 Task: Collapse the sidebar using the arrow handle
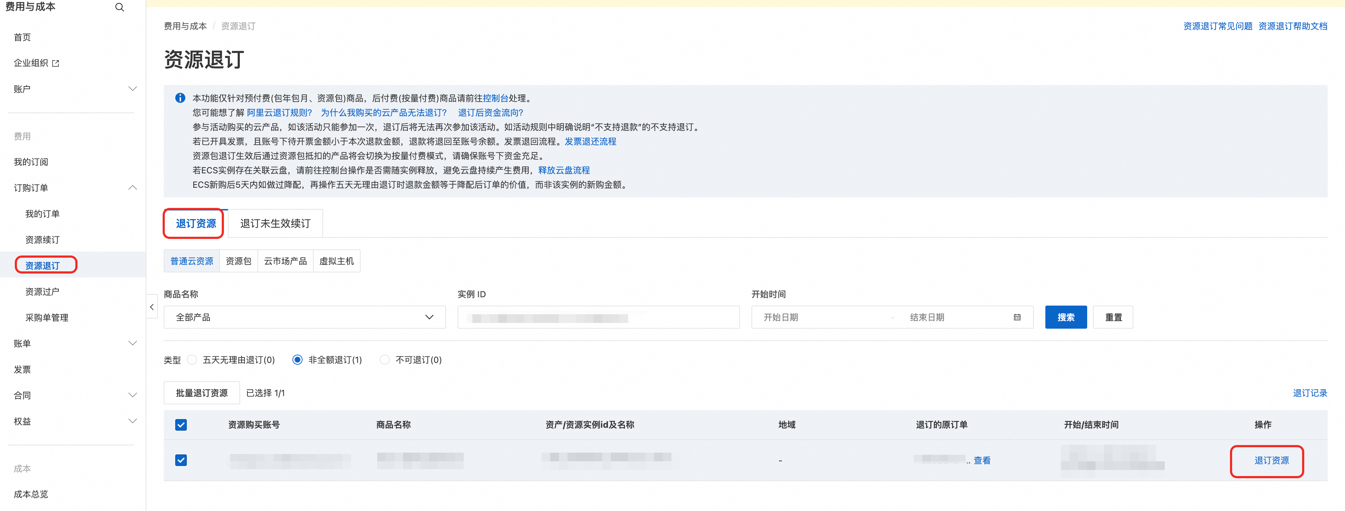151,307
